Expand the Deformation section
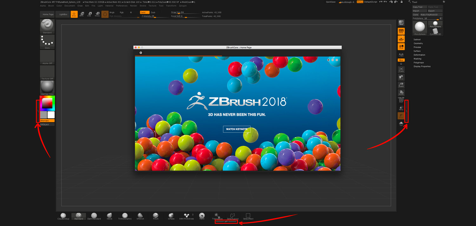The height and width of the screenshot is (226, 476). 420,55
